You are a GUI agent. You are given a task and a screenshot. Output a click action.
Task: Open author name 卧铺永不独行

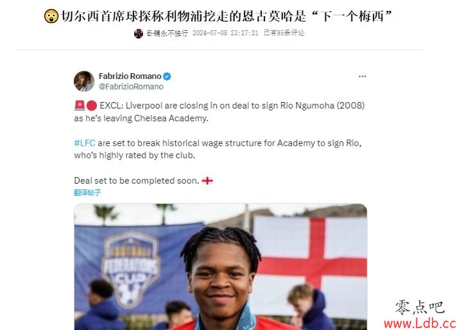(x=167, y=33)
